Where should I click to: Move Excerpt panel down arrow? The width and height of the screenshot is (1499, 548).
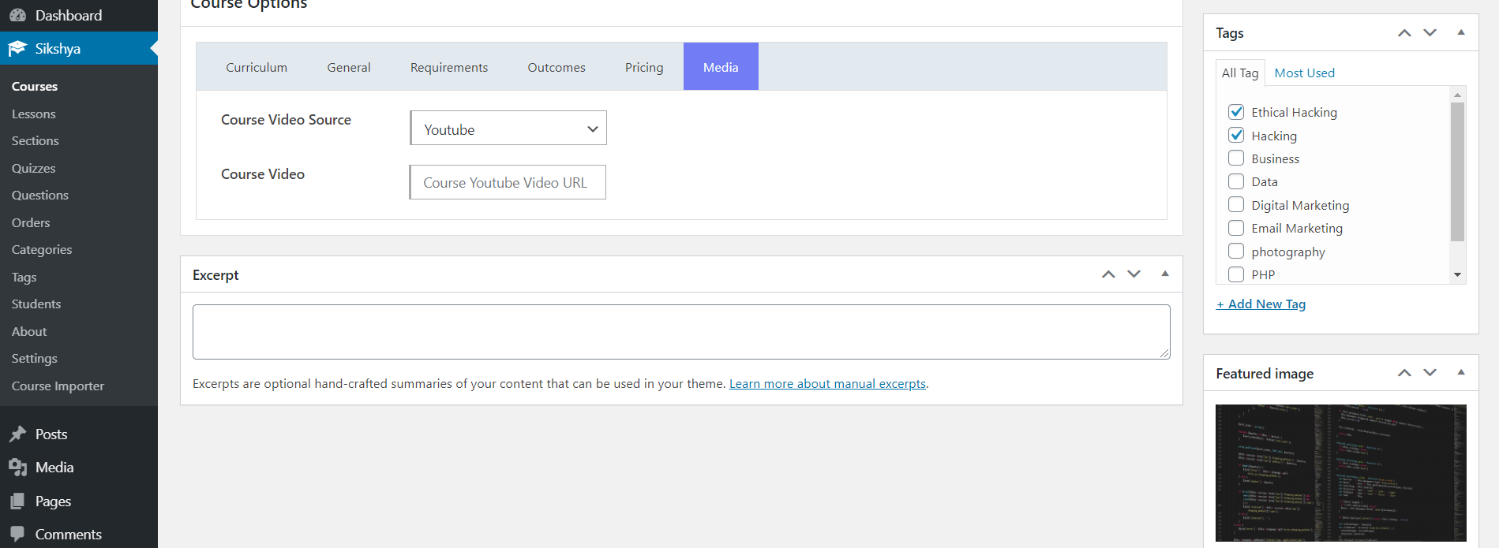point(1134,274)
